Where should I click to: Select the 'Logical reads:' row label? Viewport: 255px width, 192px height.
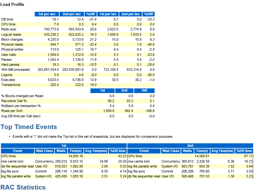pyautogui.click(x=11, y=34)
